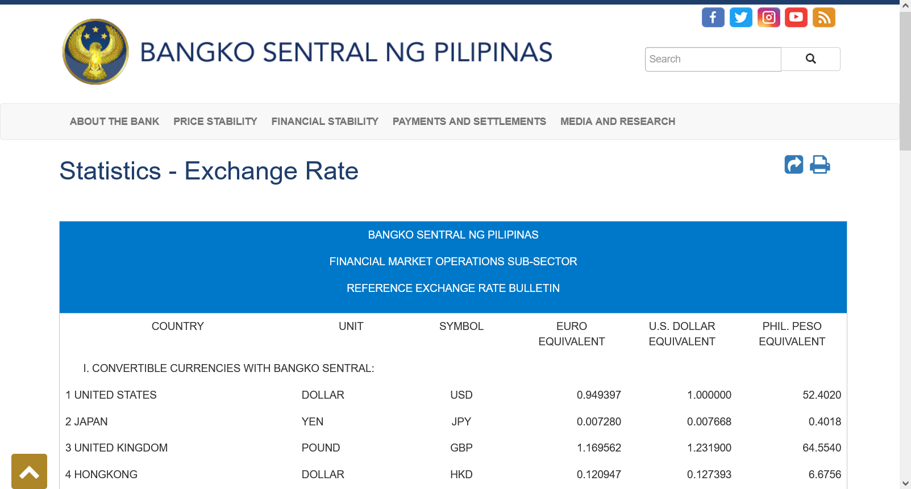Click the share page icon
This screenshot has width=911, height=489.
(794, 165)
